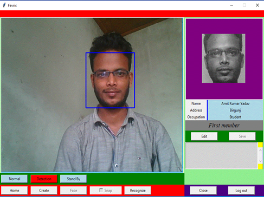This screenshot has height=197, width=264.
Task: Click the Favric feather app icon
Action: click(x=4, y=5)
